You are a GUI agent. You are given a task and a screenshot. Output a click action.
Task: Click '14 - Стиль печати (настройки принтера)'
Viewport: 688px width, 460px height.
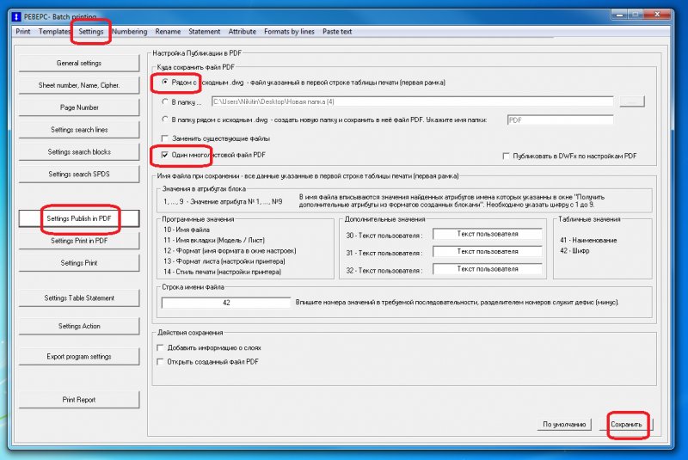click(x=222, y=272)
